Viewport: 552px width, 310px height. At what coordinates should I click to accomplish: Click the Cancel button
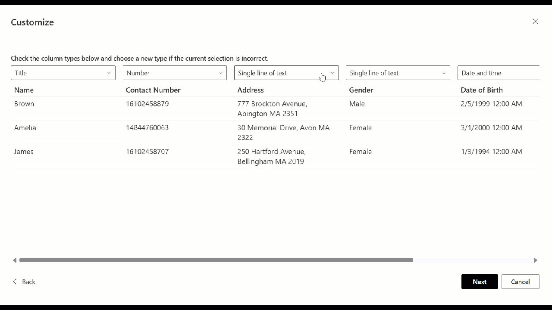click(x=520, y=282)
